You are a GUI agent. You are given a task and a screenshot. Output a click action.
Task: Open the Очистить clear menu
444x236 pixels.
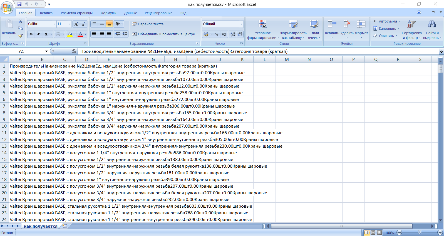click(x=385, y=36)
